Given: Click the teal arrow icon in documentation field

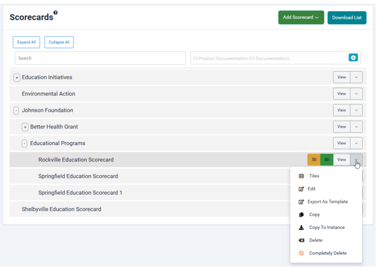Looking at the screenshot, I should point(353,58).
